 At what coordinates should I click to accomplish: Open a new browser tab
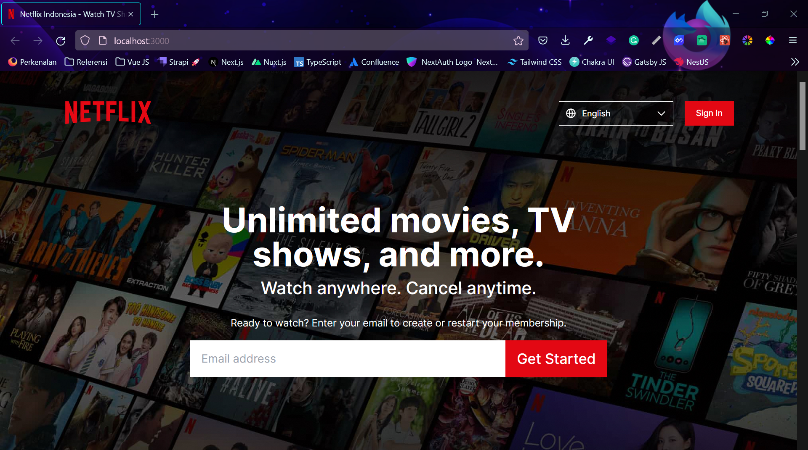[x=154, y=14]
